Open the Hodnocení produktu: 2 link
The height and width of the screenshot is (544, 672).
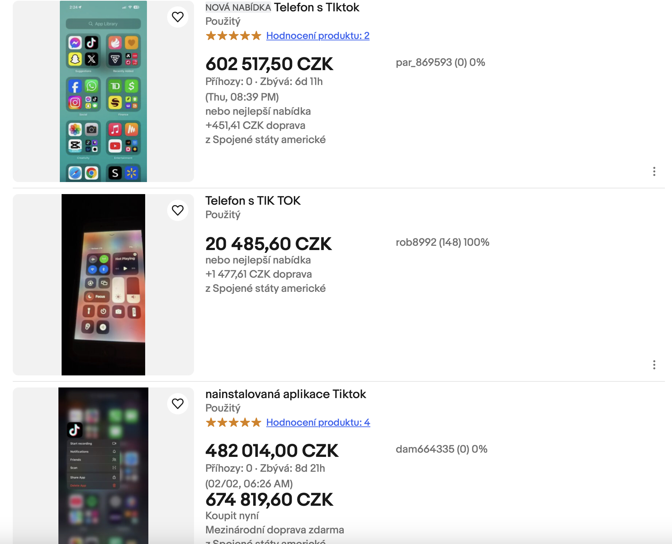[x=317, y=35]
